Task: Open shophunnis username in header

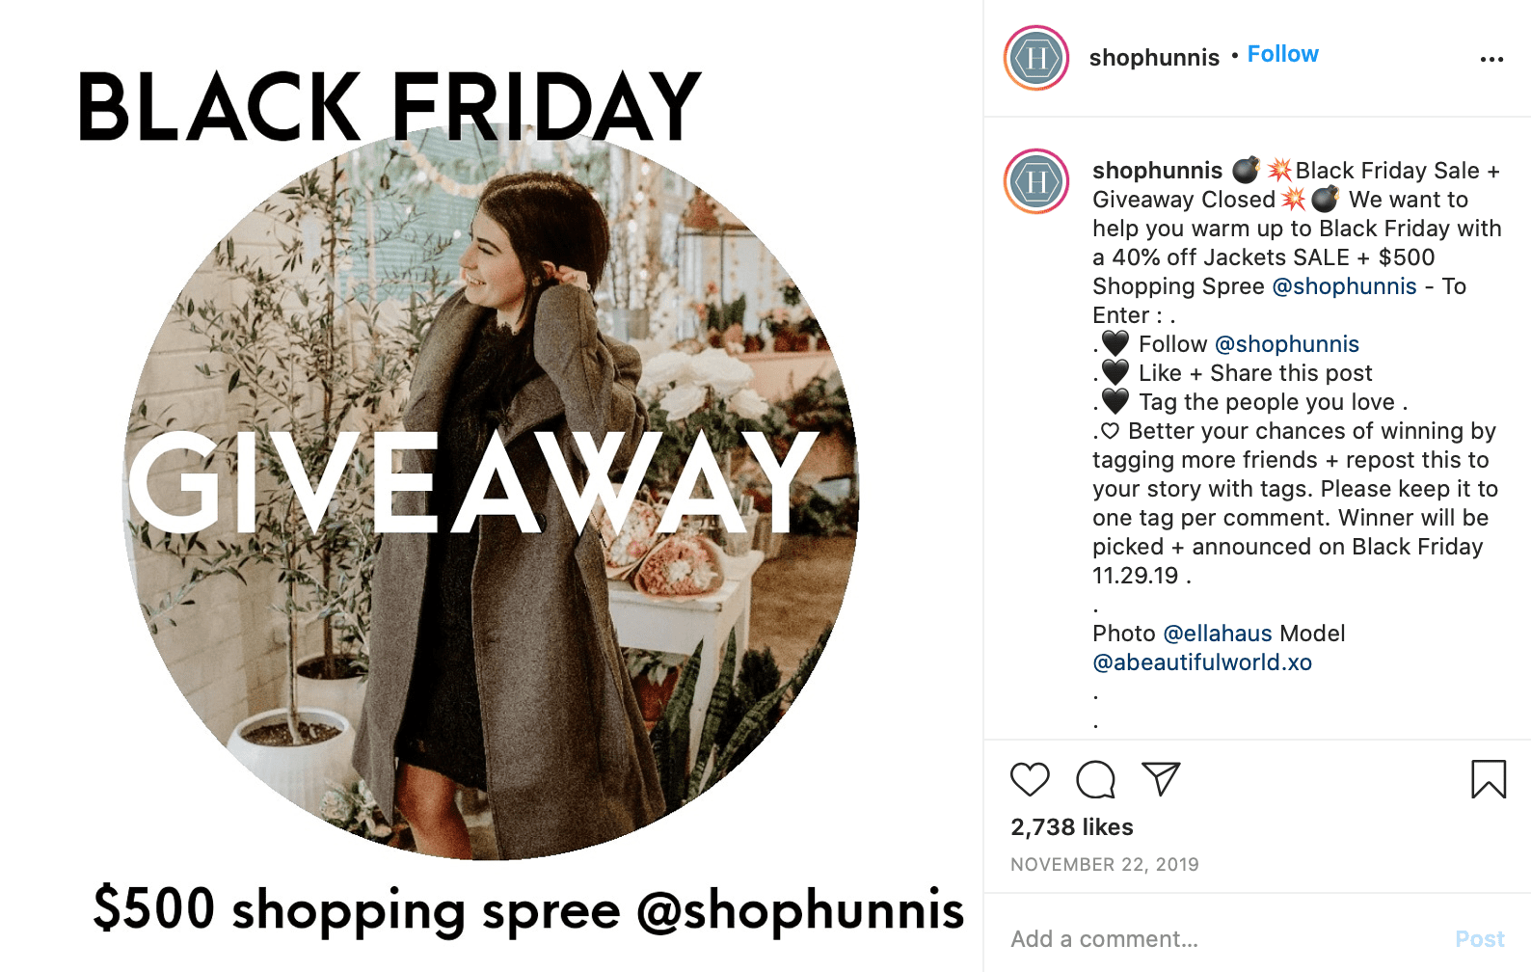Action: click(1154, 58)
